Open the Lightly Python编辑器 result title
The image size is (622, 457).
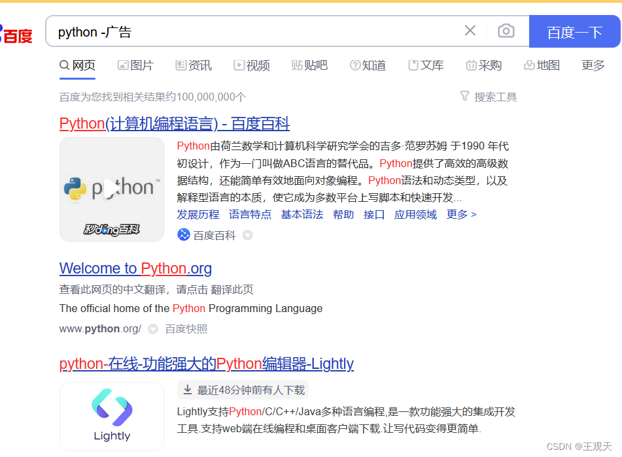206,364
